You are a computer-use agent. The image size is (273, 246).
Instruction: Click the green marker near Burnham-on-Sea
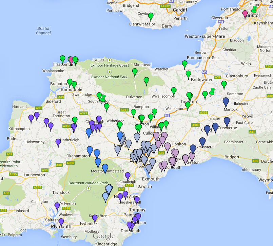point(185,64)
